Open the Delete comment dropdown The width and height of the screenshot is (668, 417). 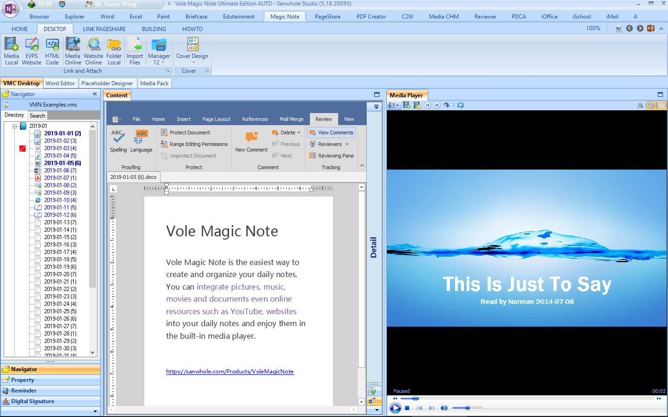[x=299, y=133]
